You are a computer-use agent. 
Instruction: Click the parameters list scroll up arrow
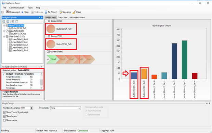pos(42,74)
